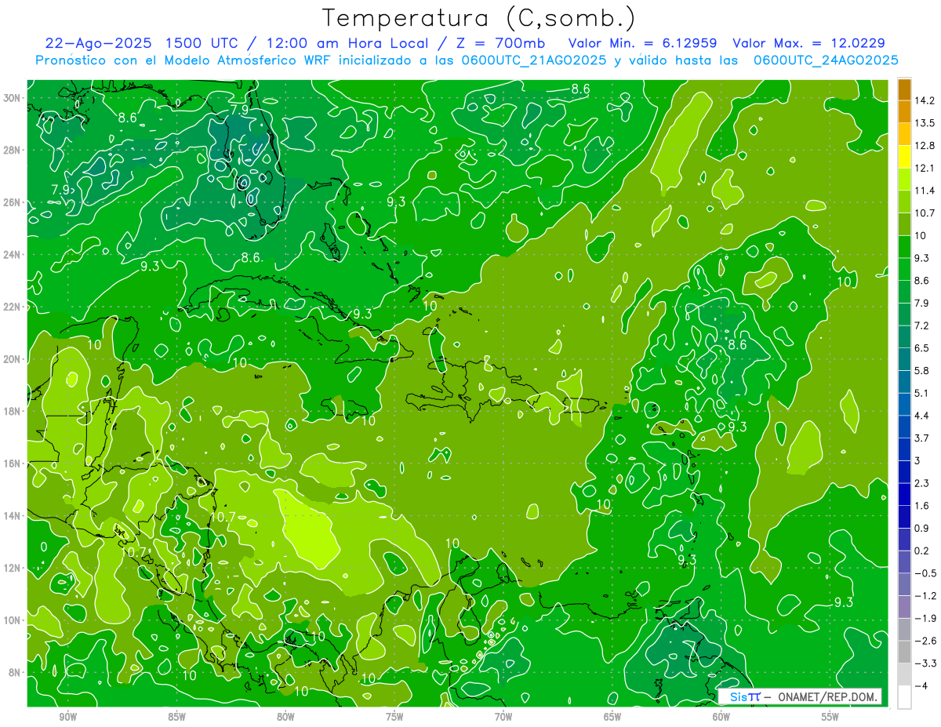Click the 14N latitude axis label

pyautogui.click(x=13, y=516)
